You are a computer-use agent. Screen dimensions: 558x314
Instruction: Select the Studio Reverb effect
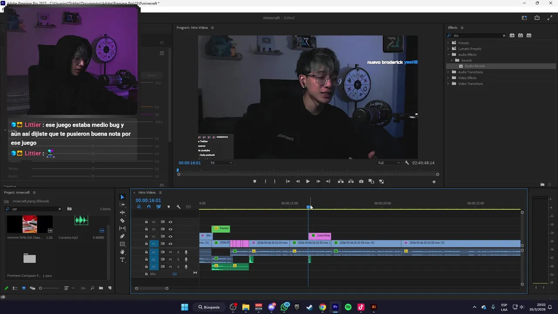pyautogui.click(x=474, y=66)
